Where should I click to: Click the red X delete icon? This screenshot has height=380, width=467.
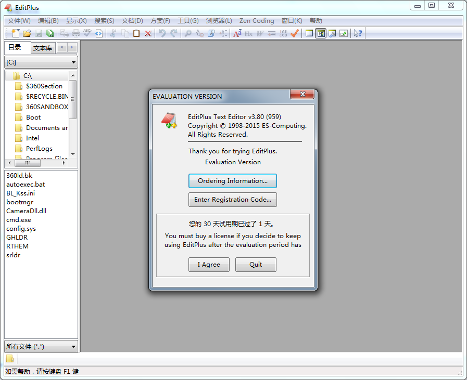pyautogui.click(x=148, y=33)
